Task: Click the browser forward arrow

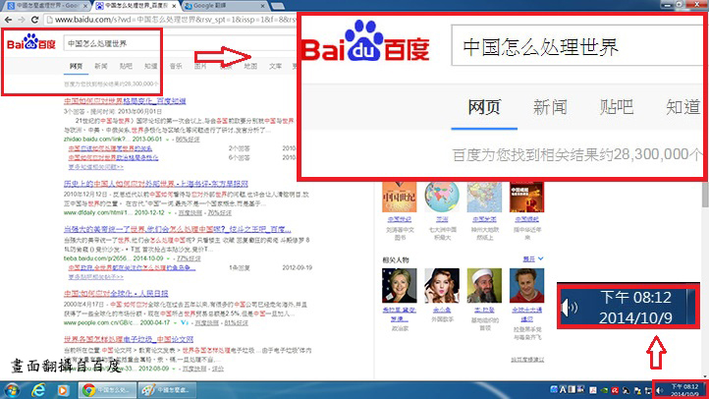Action: [22, 20]
